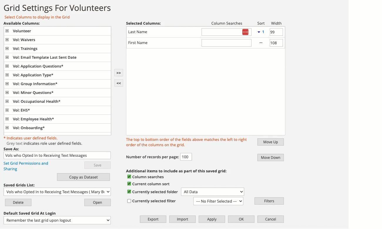The width and height of the screenshot is (382, 229).
Task: Expand Vol: Minor Questions group
Action: tap(7, 92)
